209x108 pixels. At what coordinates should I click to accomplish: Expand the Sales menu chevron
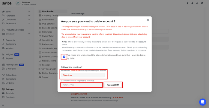pyautogui.click(x=29, y=12)
